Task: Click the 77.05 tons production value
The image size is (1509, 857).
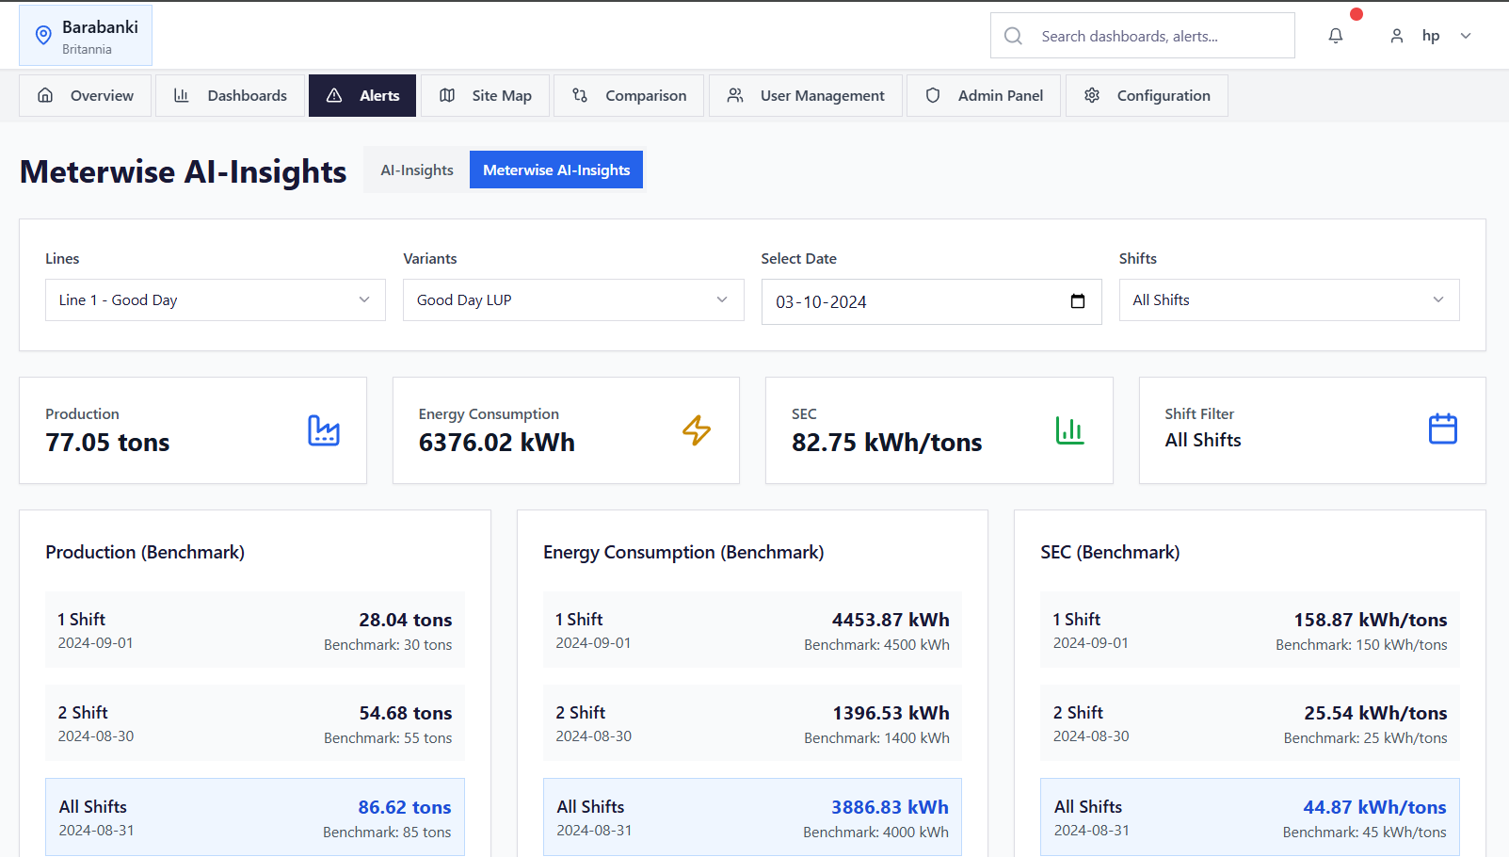Action: coord(107,443)
